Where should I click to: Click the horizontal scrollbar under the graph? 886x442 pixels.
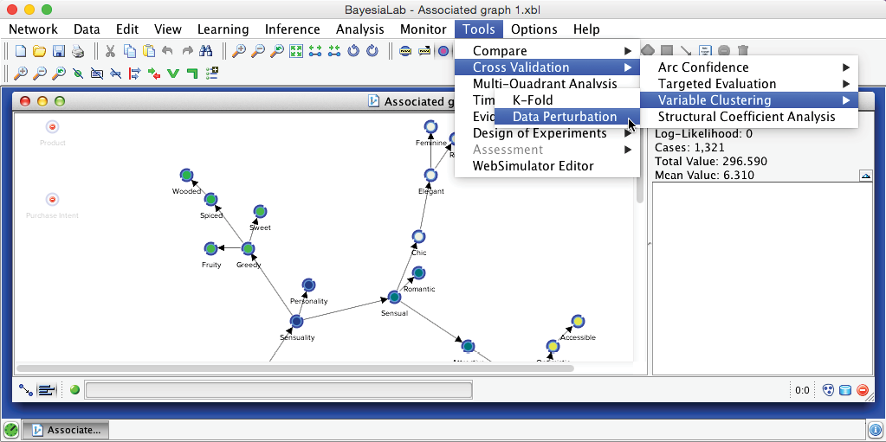point(294,368)
